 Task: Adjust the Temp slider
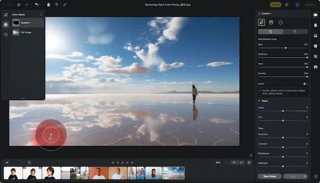[x=283, y=111]
